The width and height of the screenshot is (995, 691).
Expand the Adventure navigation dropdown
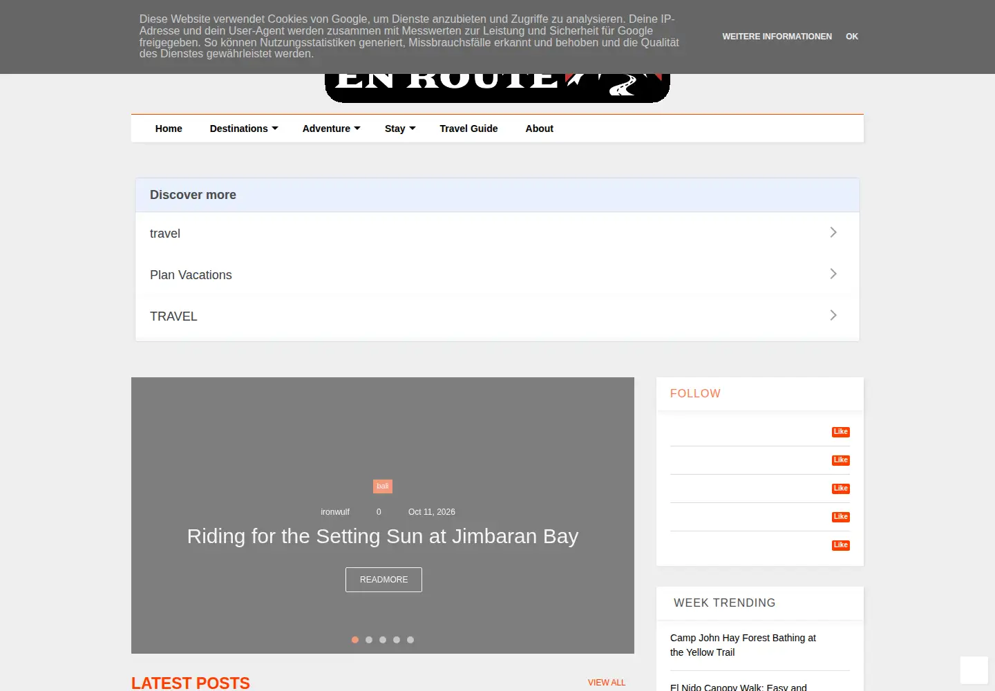[x=332, y=129]
